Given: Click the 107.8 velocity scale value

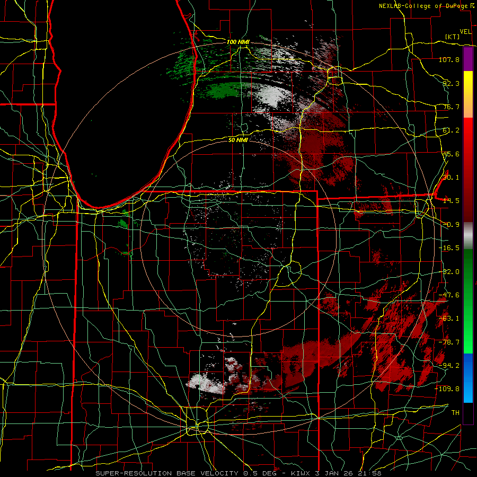Looking at the screenshot, I should point(449,59).
